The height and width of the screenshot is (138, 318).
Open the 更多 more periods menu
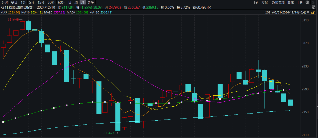click(x=90, y=2)
